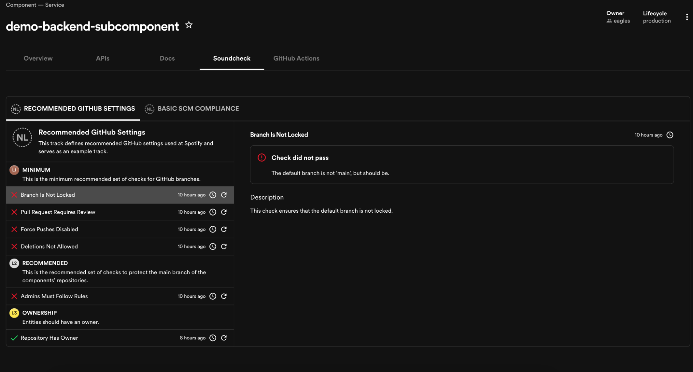Click clock icon beside detail panel timestamp
The width and height of the screenshot is (693, 372).
[x=670, y=135]
